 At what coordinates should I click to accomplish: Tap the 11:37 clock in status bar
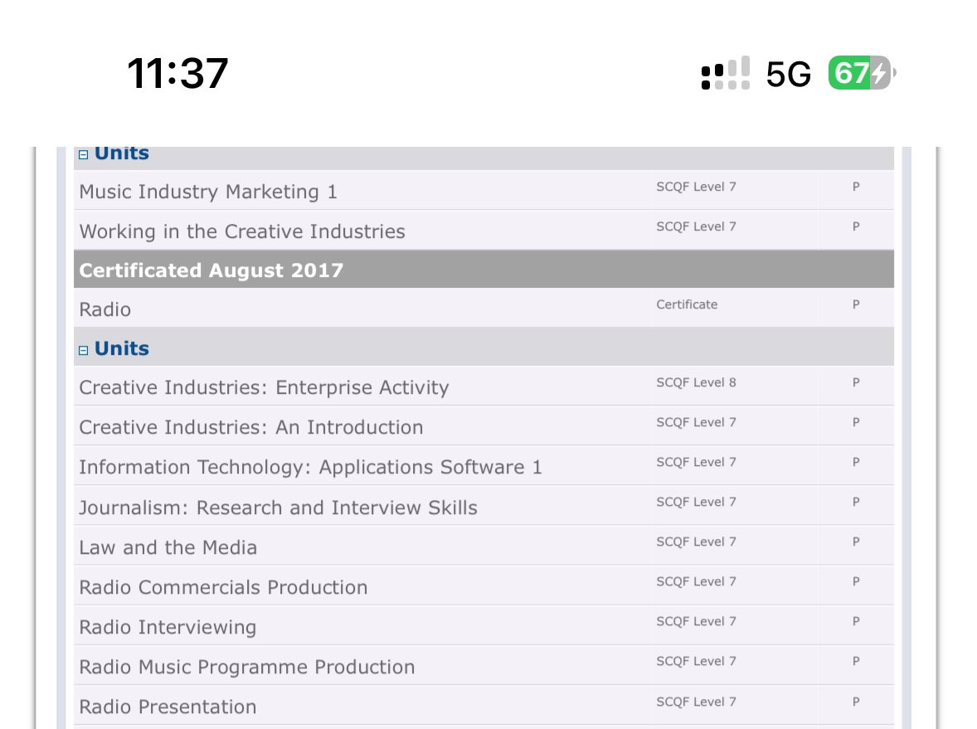pyautogui.click(x=177, y=74)
